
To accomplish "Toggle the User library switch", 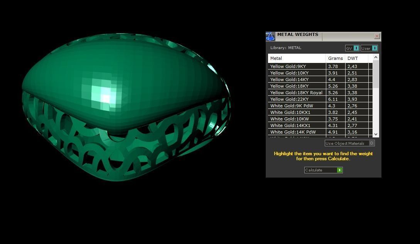I will tap(369, 48).
